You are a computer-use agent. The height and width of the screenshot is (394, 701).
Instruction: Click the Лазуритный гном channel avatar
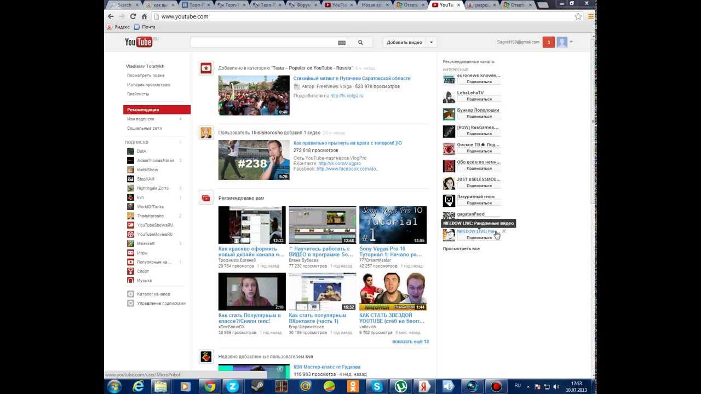(x=449, y=200)
